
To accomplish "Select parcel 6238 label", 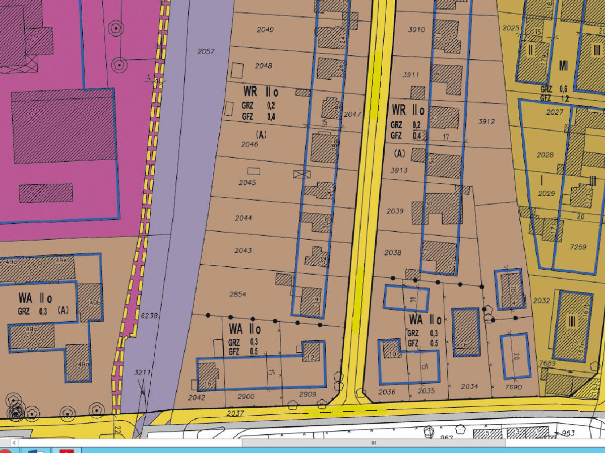I will [150, 315].
